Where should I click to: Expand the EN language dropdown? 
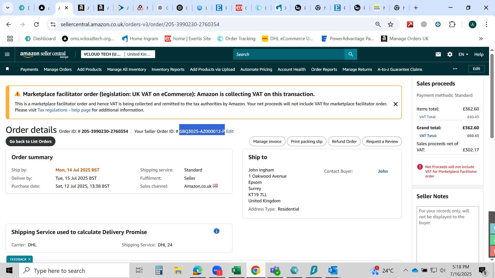tap(463, 54)
